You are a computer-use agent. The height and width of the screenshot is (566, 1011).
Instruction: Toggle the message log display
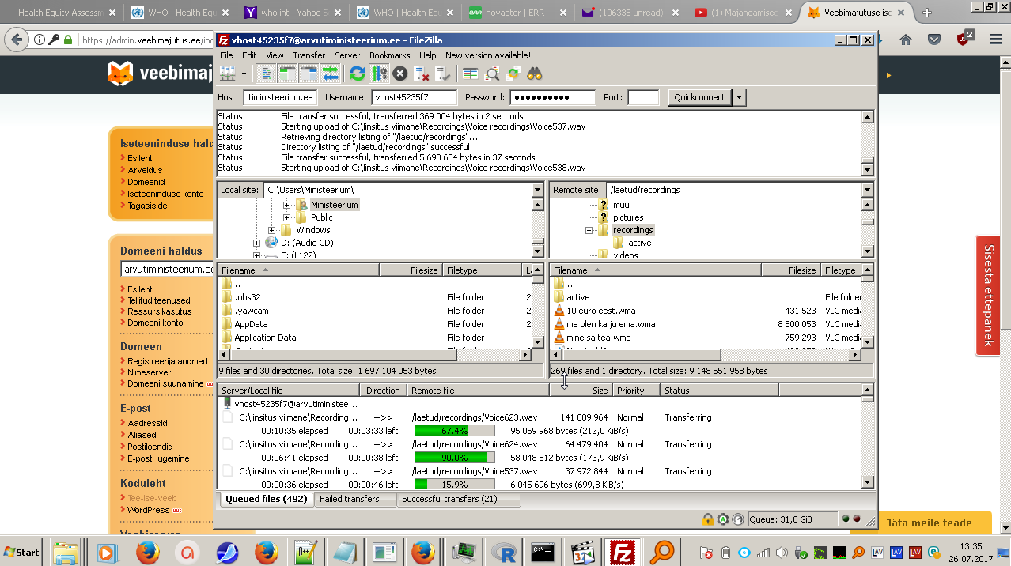pos(267,74)
